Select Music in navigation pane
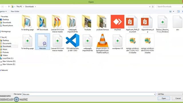The image size is (183, 103). tap(5, 49)
